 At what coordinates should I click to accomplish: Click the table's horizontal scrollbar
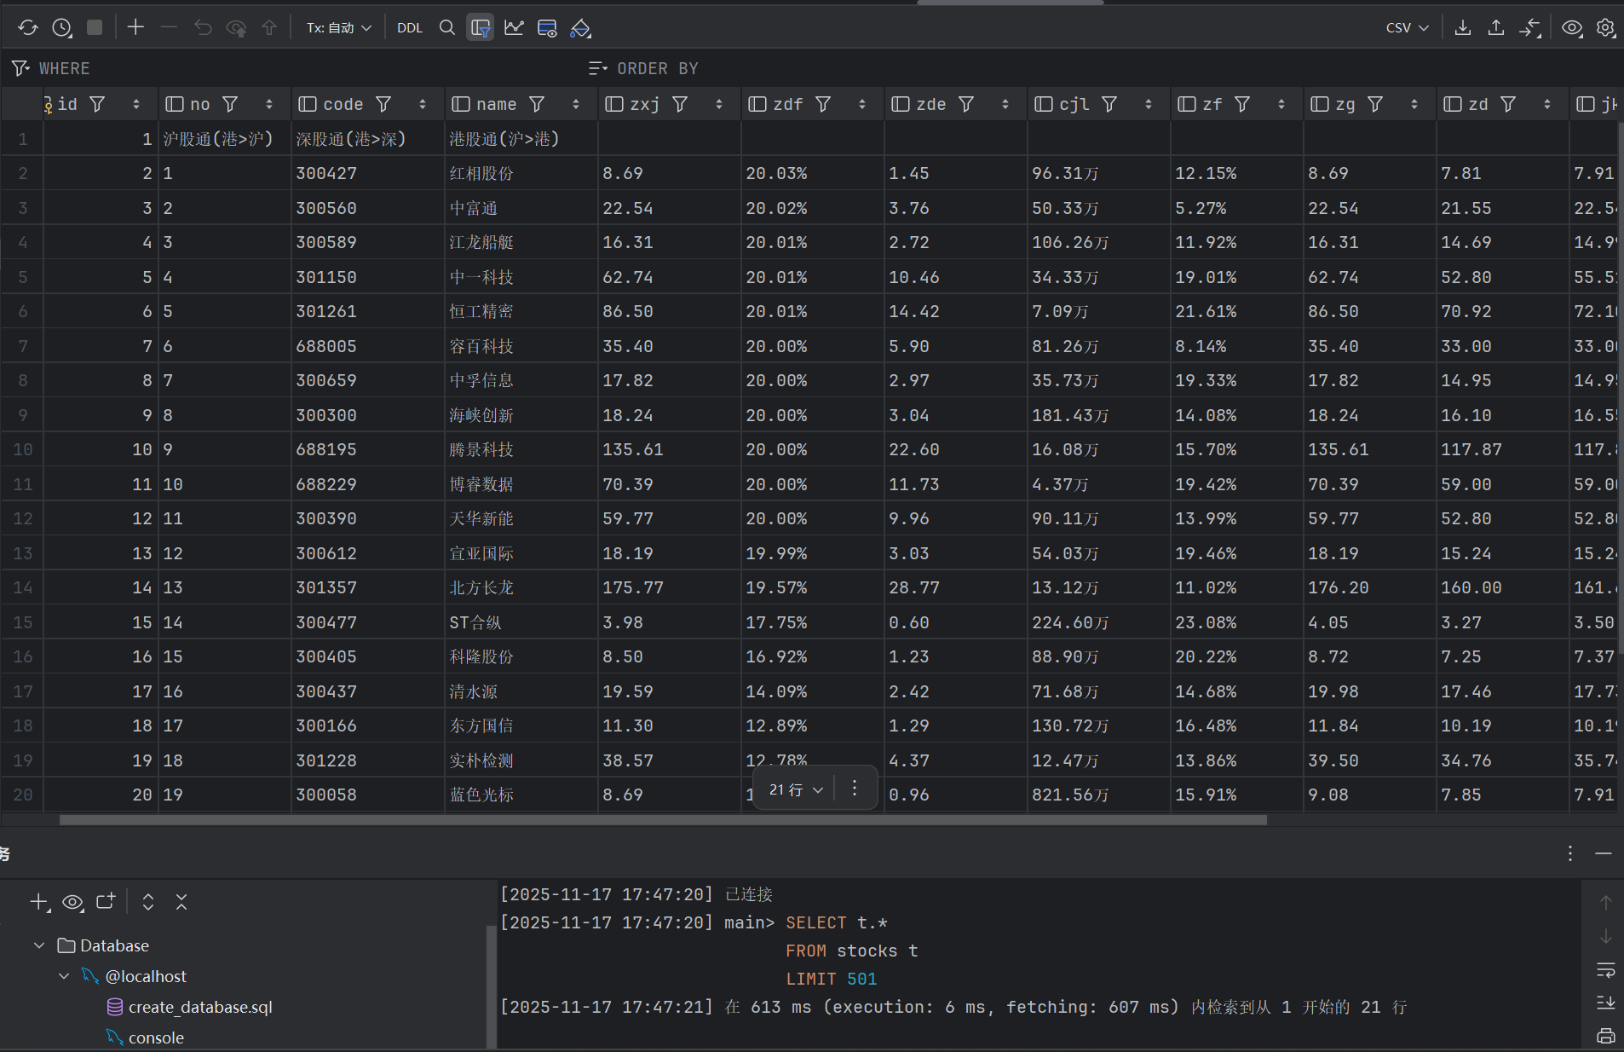(x=663, y=820)
